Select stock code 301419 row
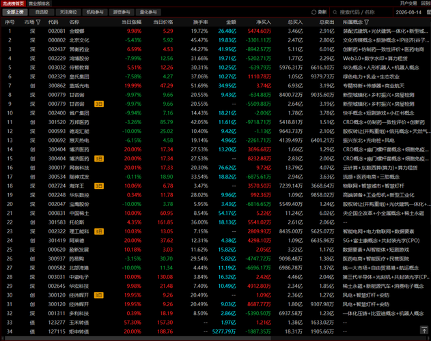Screen dimensions: 431x341 coord(216,241)
